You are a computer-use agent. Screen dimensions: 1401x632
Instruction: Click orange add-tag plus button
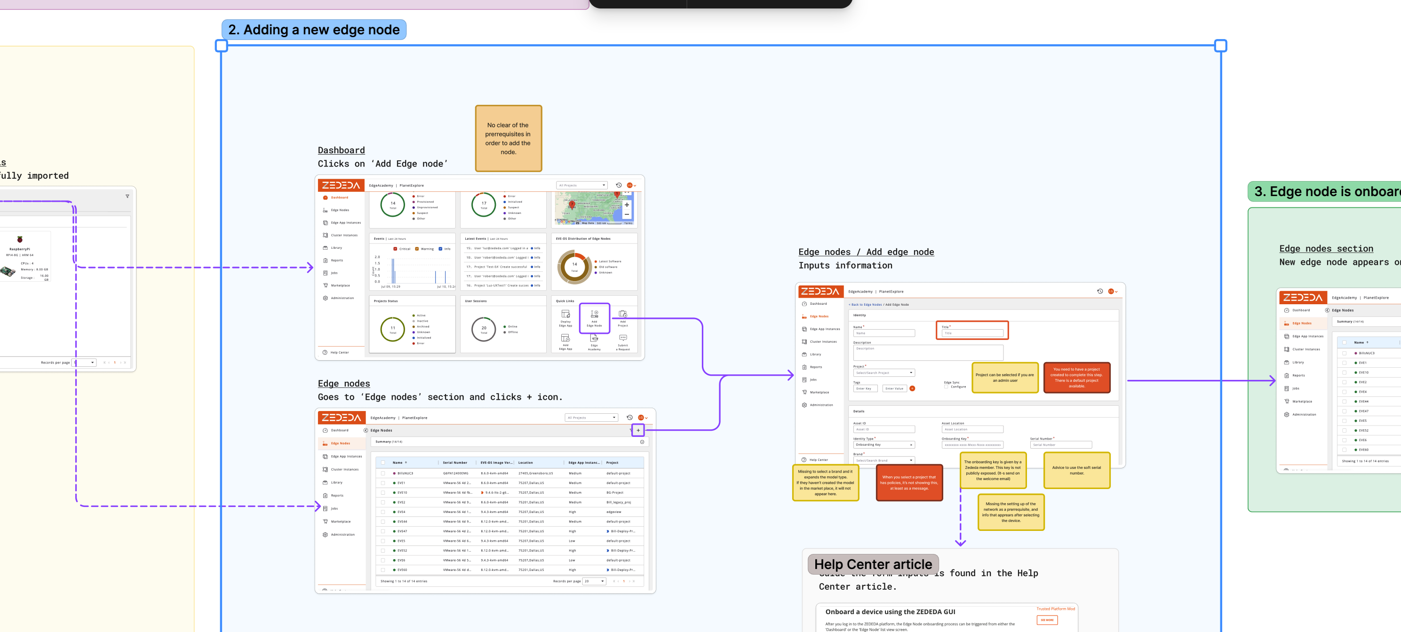(x=912, y=388)
